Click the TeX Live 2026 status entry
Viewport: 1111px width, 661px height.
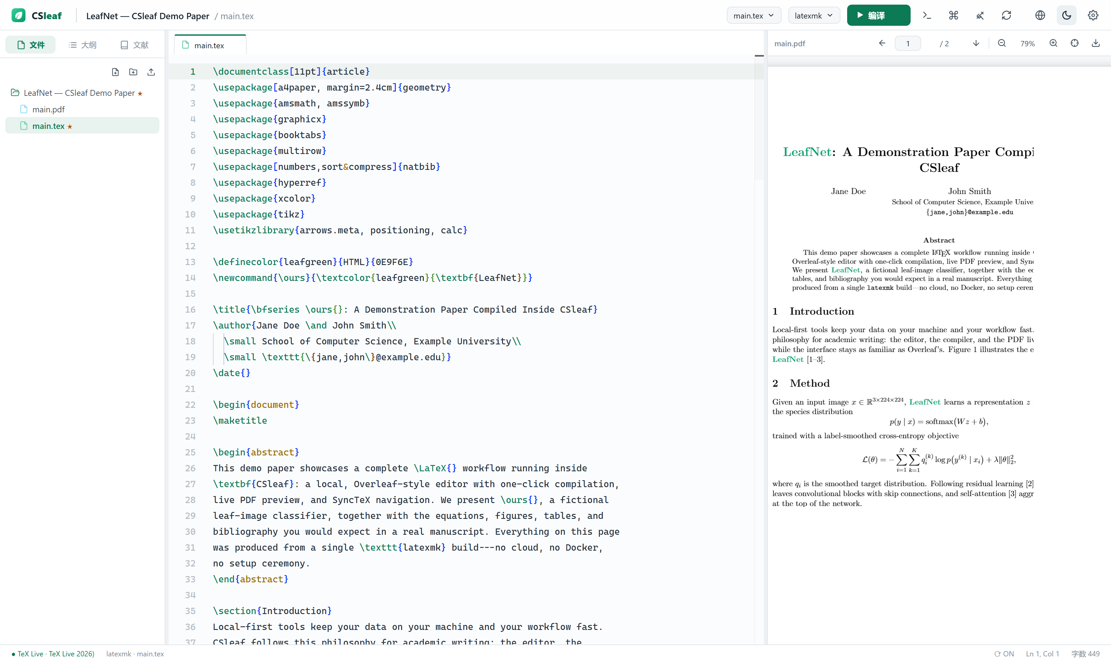(53, 654)
